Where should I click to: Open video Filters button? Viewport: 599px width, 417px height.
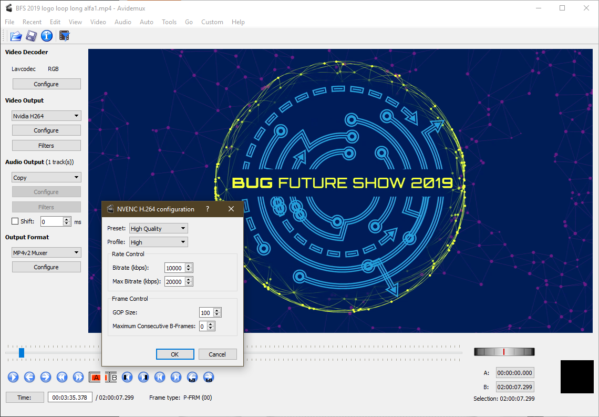pyautogui.click(x=46, y=146)
